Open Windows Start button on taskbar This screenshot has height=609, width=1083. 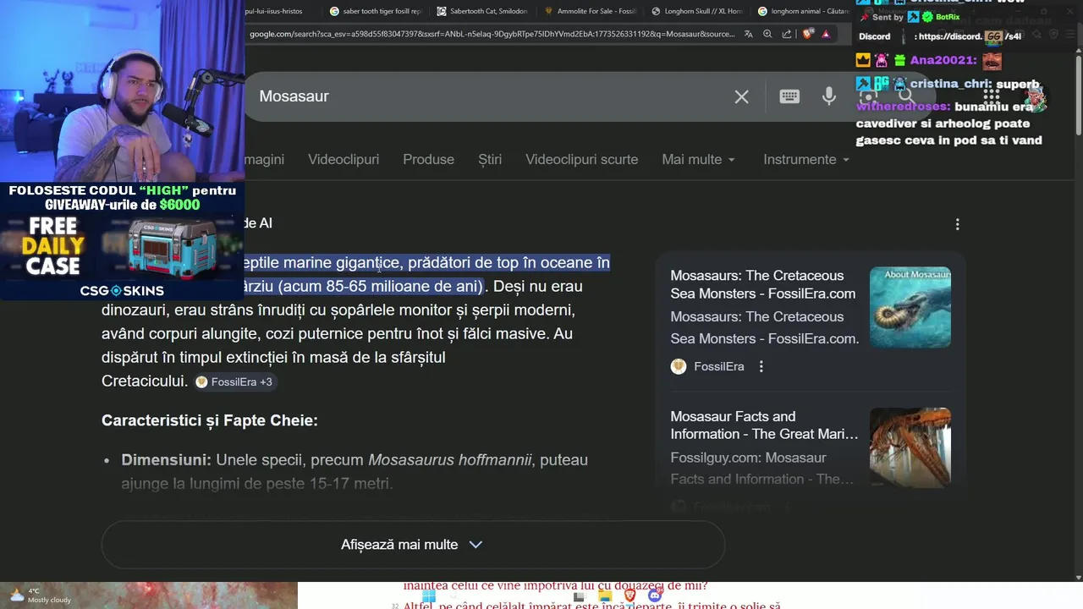click(x=429, y=596)
